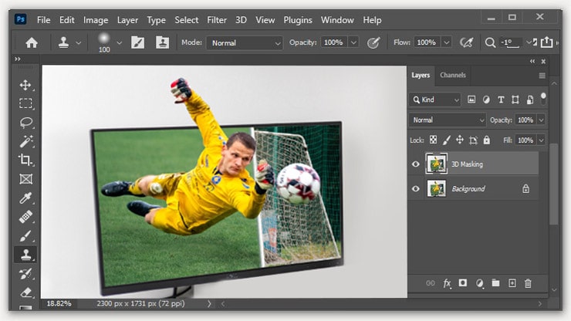Toggle lock transparent pixels

(433, 140)
